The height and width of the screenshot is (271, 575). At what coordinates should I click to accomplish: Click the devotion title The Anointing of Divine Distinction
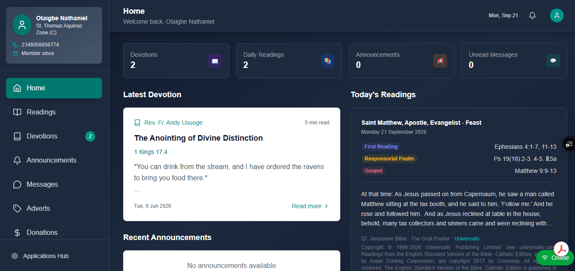[199, 138]
